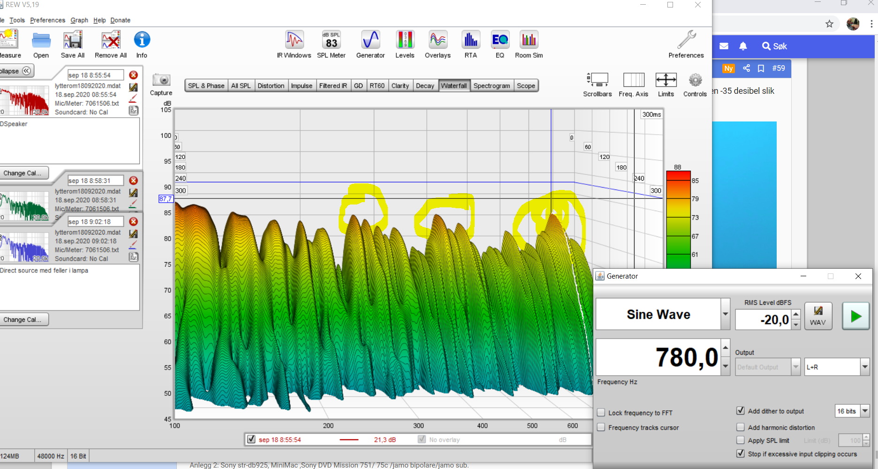Click the waterfall dB color scale

pyautogui.click(x=678, y=219)
